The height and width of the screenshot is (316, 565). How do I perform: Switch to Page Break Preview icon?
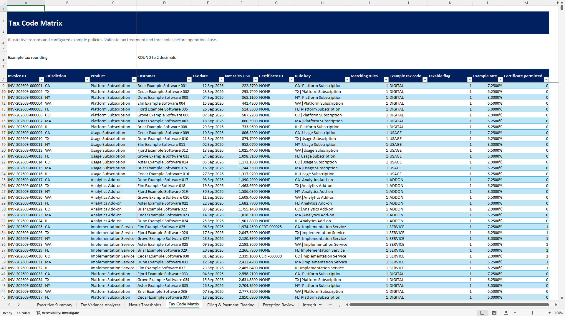[506, 312]
